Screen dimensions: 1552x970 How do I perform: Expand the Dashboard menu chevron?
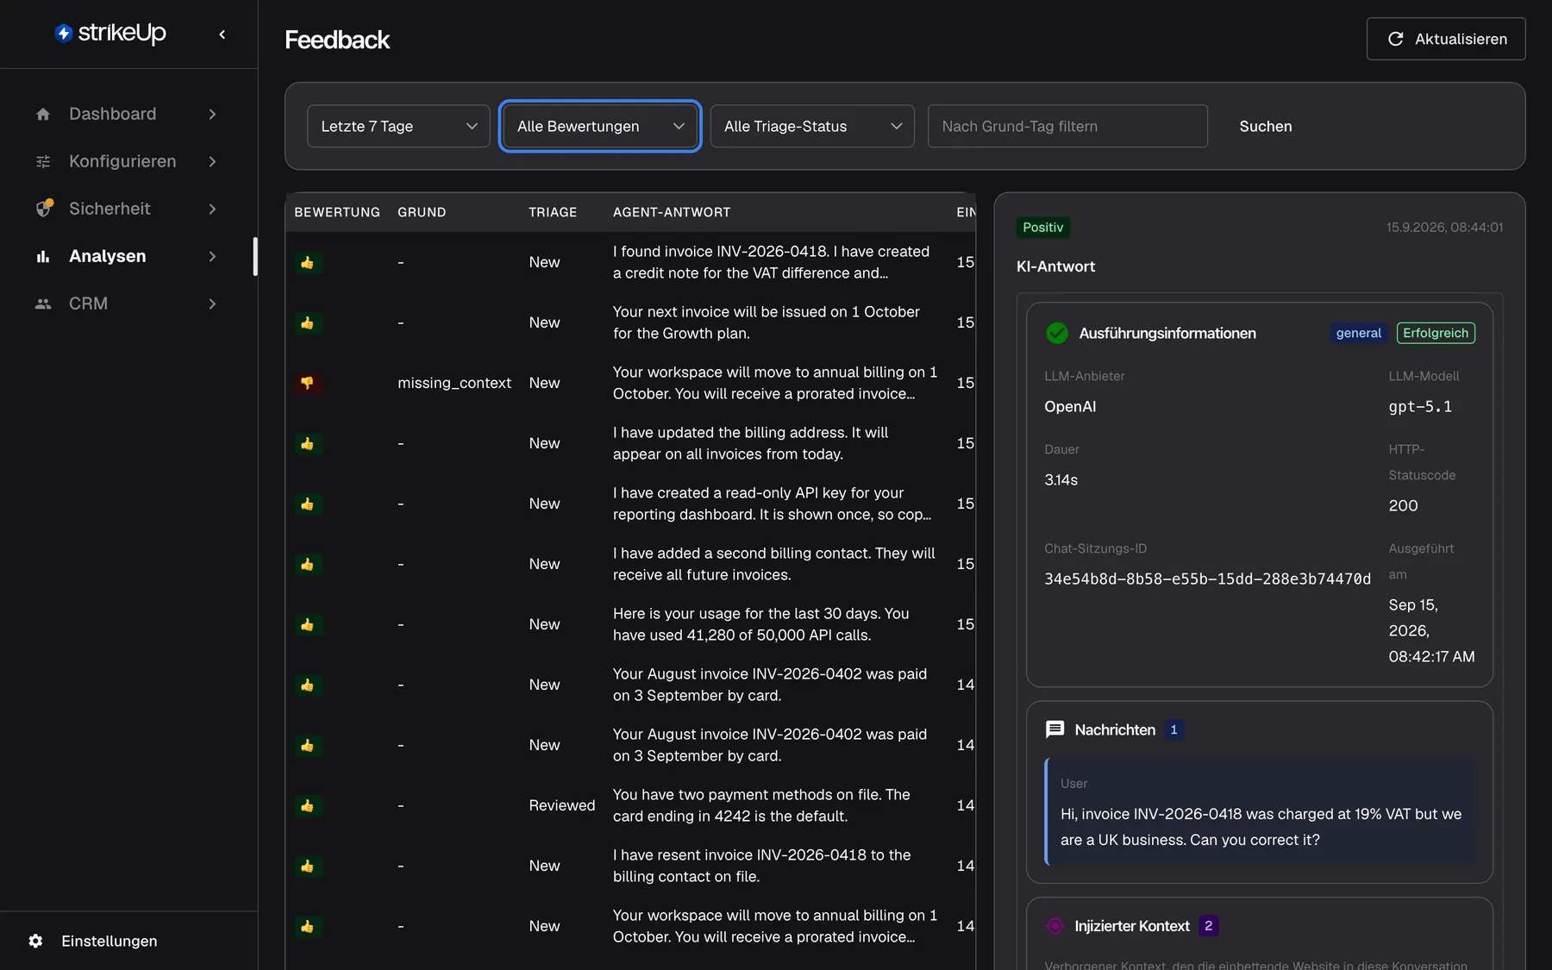click(x=213, y=114)
